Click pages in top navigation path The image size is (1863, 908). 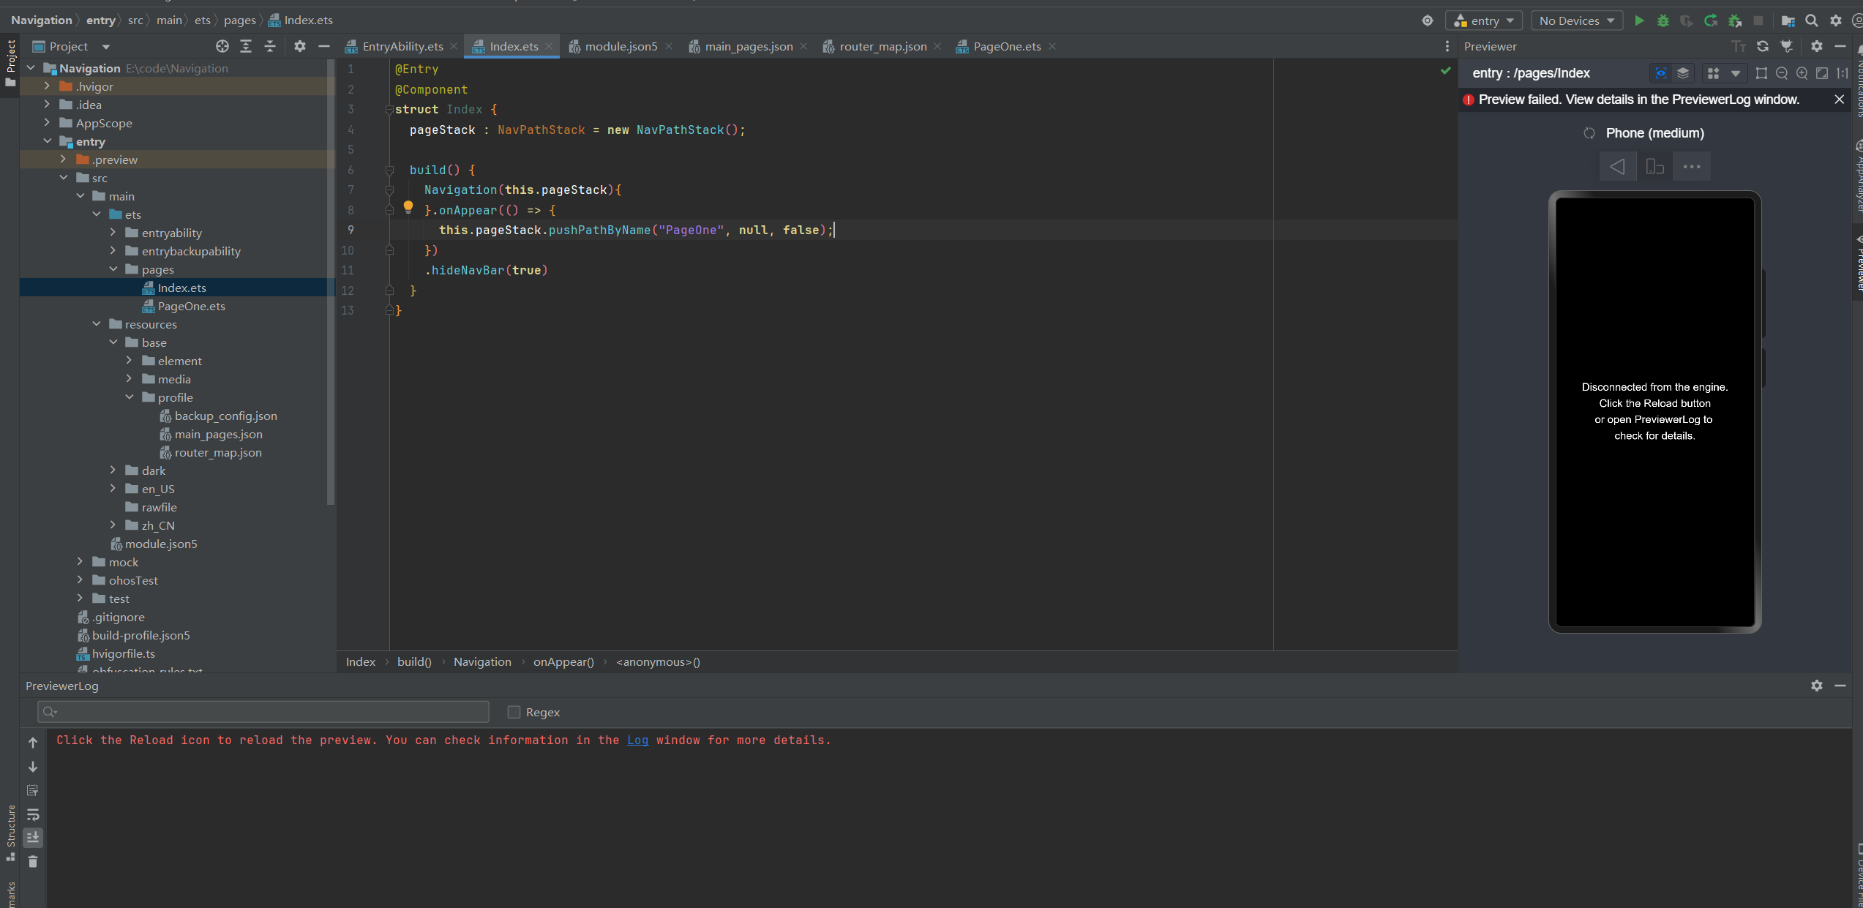tap(239, 20)
